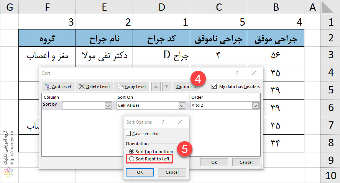
Task: Select the column D header
Action: (161, 7)
